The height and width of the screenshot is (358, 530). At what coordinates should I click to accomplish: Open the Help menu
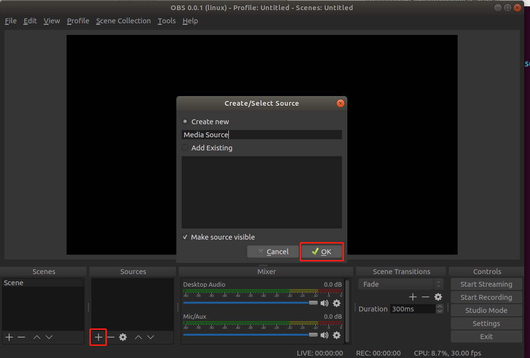[x=190, y=21]
